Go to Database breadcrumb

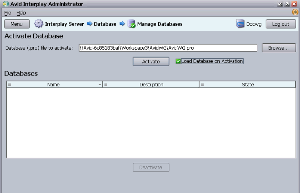[105, 24]
